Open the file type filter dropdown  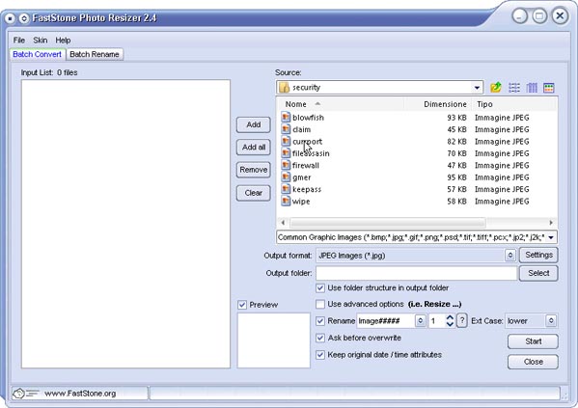coord(551,237)
